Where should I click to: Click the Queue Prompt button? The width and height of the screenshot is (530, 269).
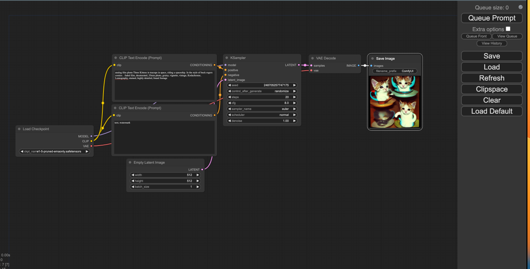point(492,18)
